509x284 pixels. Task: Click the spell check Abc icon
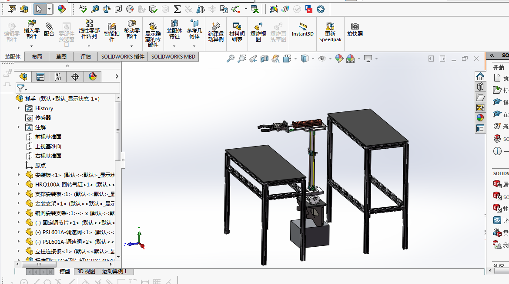(83, 9)
